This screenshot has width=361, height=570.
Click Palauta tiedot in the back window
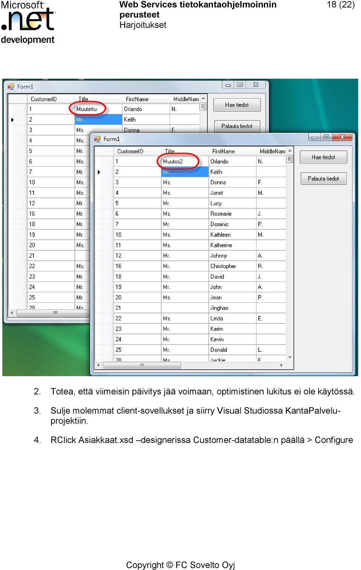point(237,126)
